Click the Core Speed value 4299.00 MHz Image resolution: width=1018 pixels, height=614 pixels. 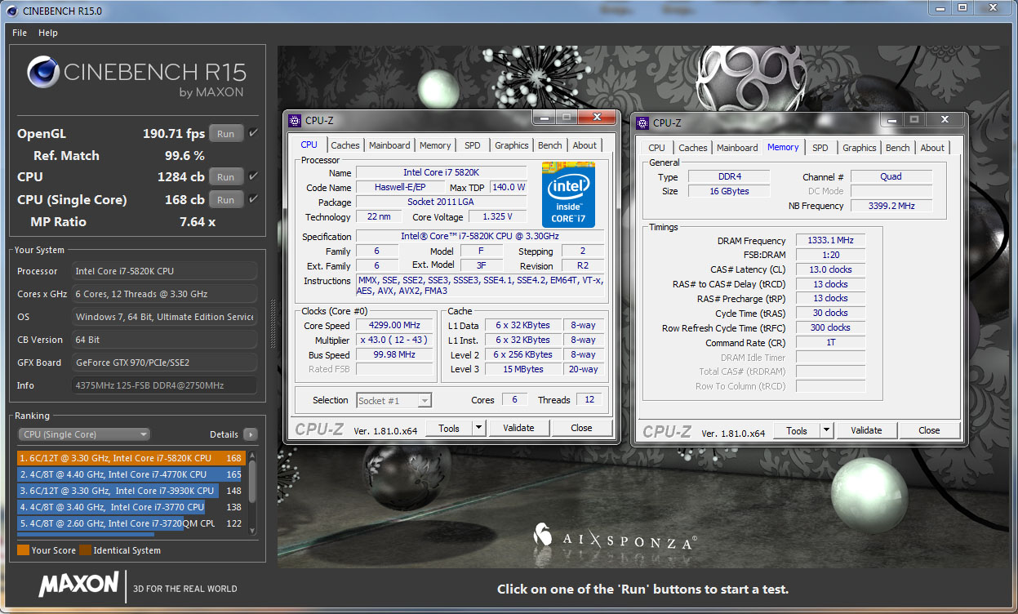394,325
